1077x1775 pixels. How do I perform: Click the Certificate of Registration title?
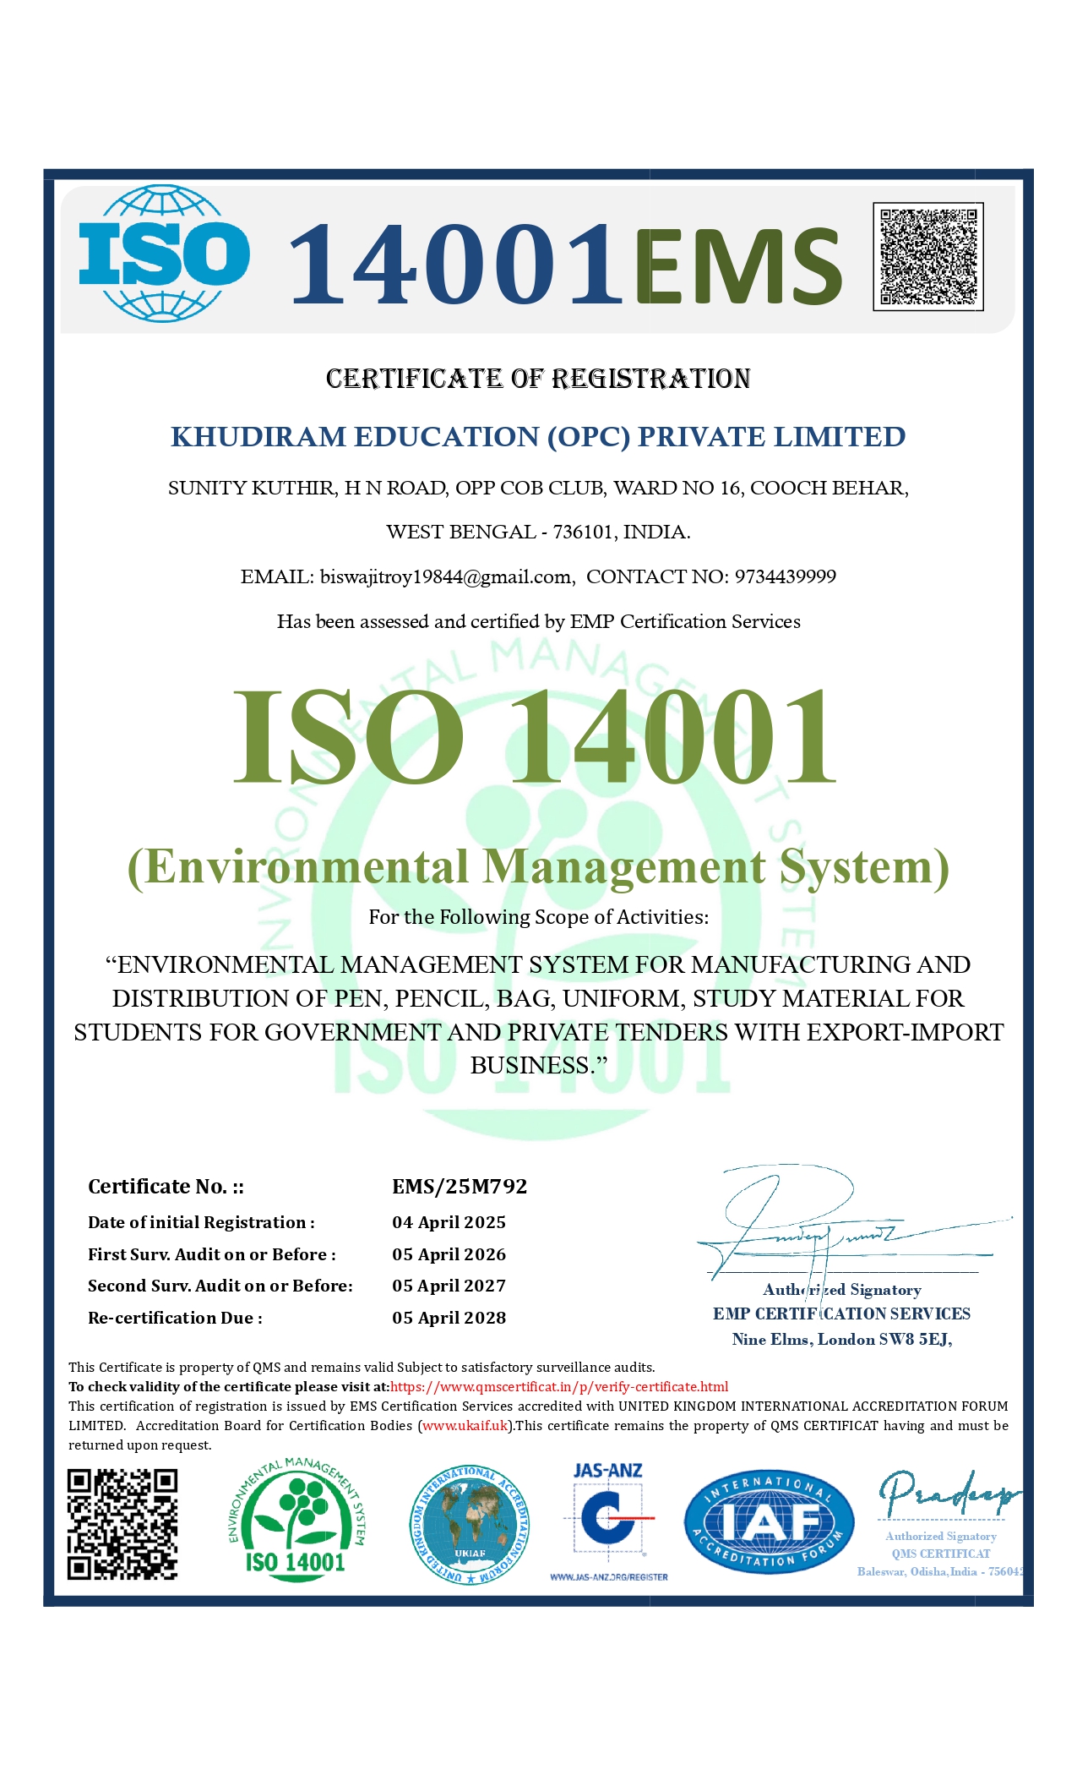click(x=538, y=379)
